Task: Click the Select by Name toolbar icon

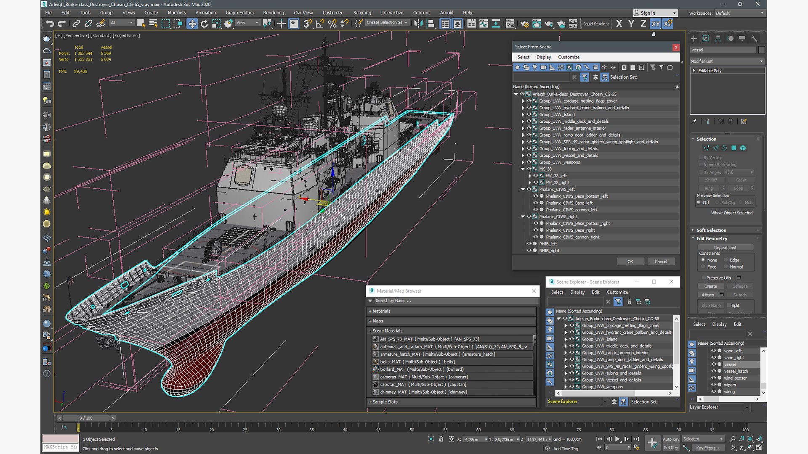Action: [x=153, y=24]
